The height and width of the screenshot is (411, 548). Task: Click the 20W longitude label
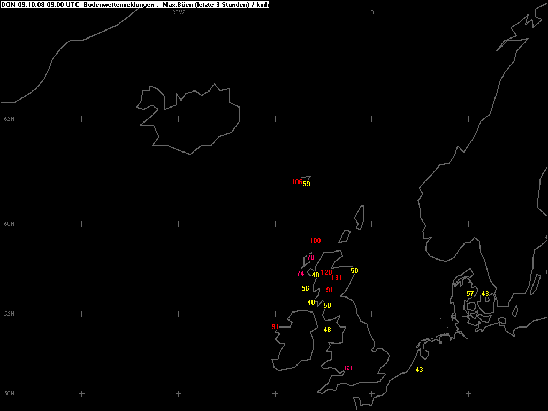click(178, 12)
